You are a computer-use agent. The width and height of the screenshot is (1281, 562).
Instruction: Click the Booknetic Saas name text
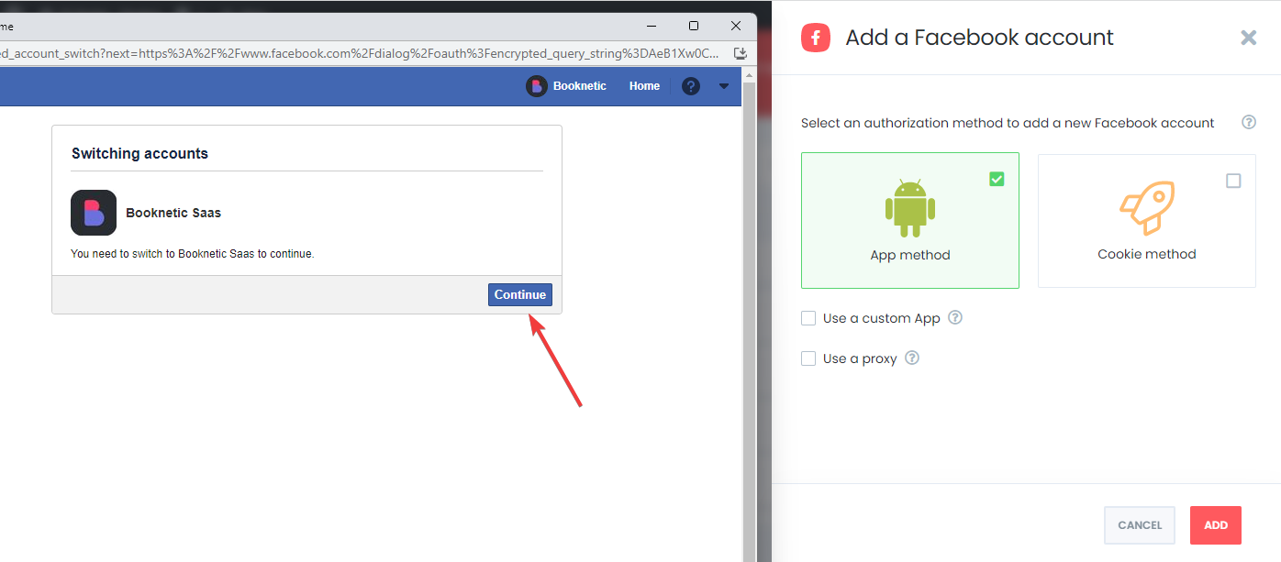click(x=173, y=213)
